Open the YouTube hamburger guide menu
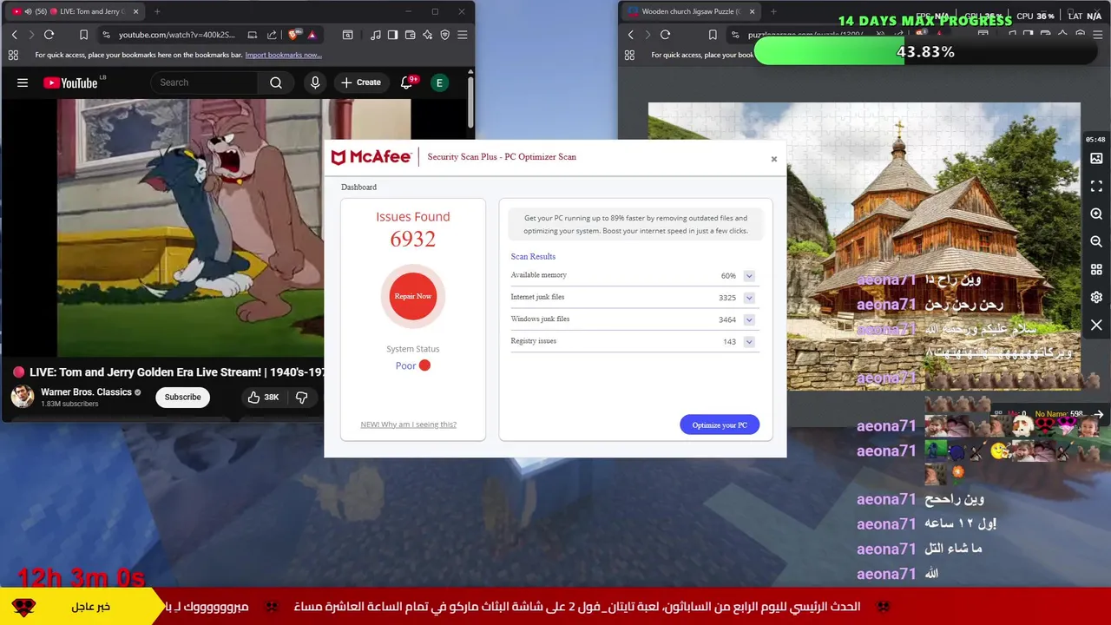This screenshot has width=1111, height=625. (23, 82)
